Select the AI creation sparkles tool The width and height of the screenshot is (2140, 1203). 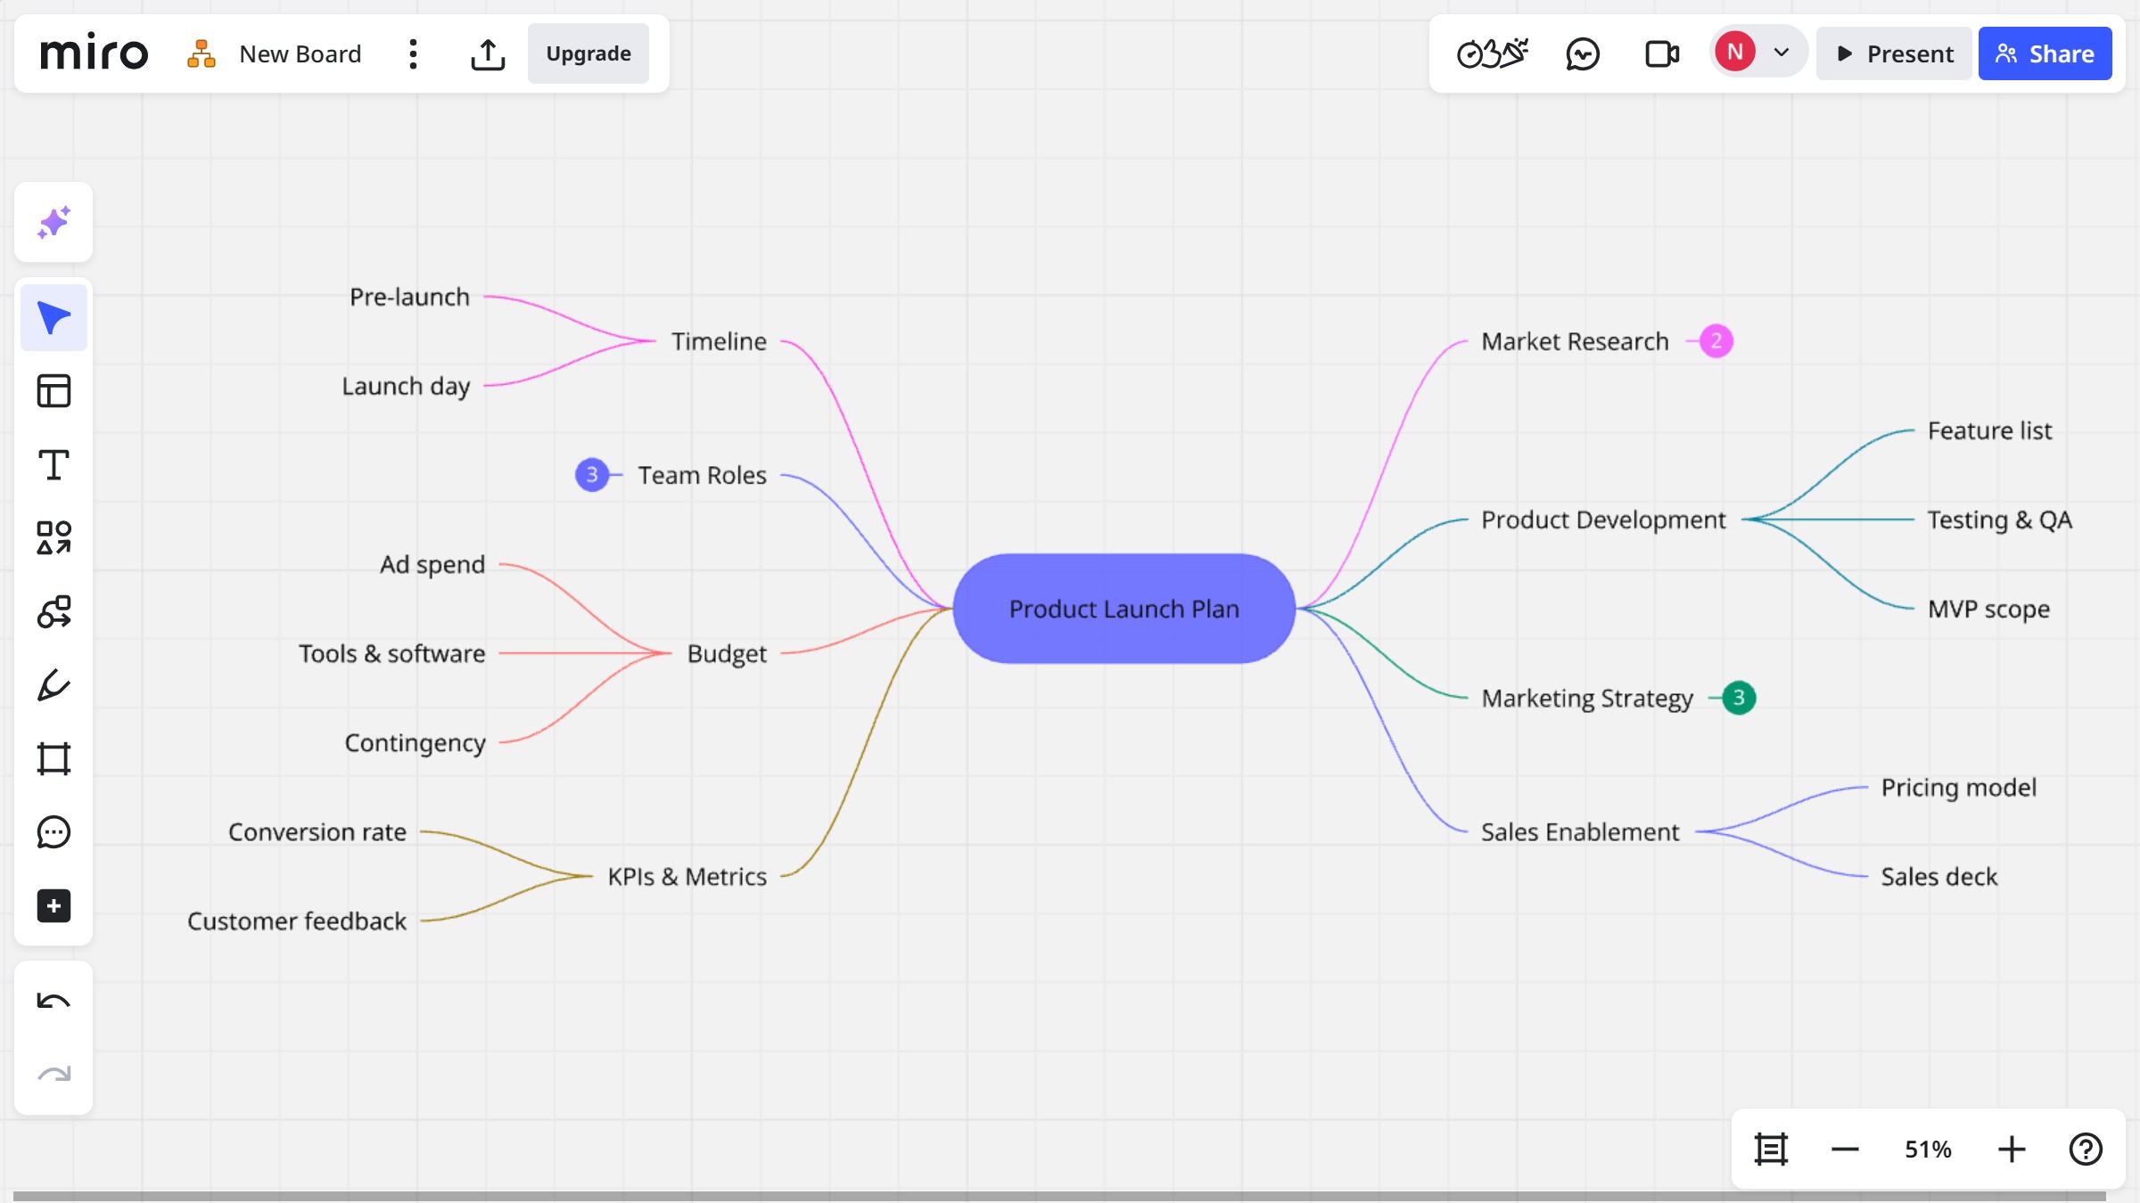click(53, 222)
